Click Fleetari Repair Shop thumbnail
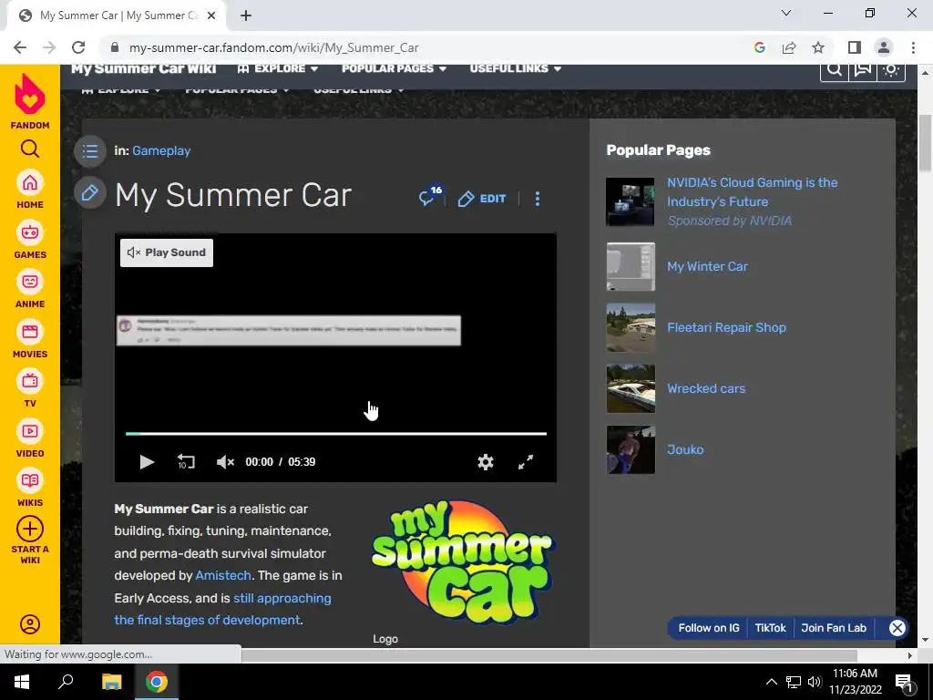933x700 pixels. [631, 327]
